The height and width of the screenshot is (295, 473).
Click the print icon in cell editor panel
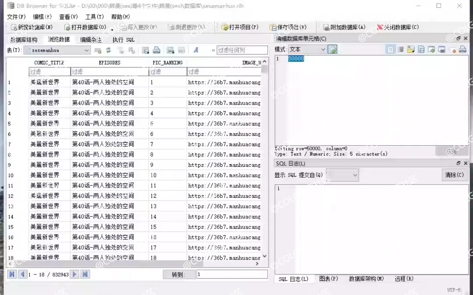[462, 49]
